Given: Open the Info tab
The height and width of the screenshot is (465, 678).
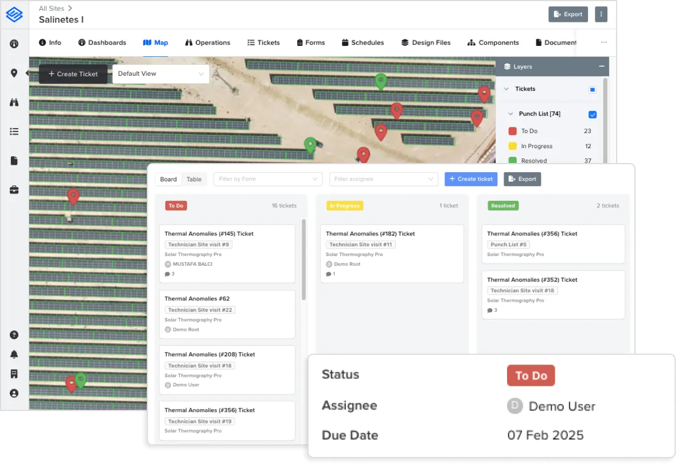Looking at the screenshot, I should [x=50, y=42].
